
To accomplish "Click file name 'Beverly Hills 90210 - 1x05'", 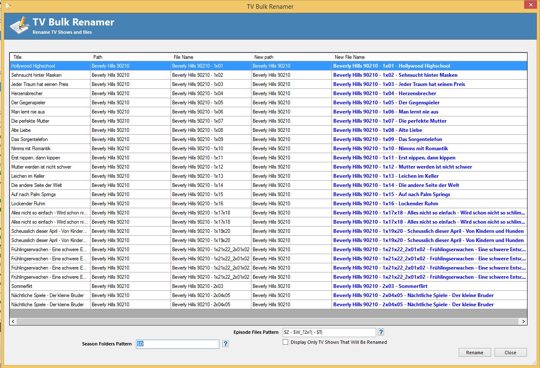I will click(x=211, y=103).
